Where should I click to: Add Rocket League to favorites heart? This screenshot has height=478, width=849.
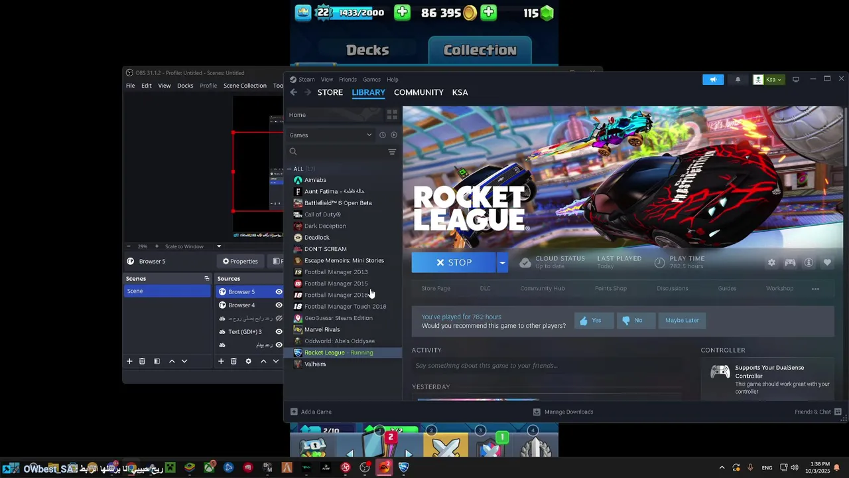tap(827, 263)
